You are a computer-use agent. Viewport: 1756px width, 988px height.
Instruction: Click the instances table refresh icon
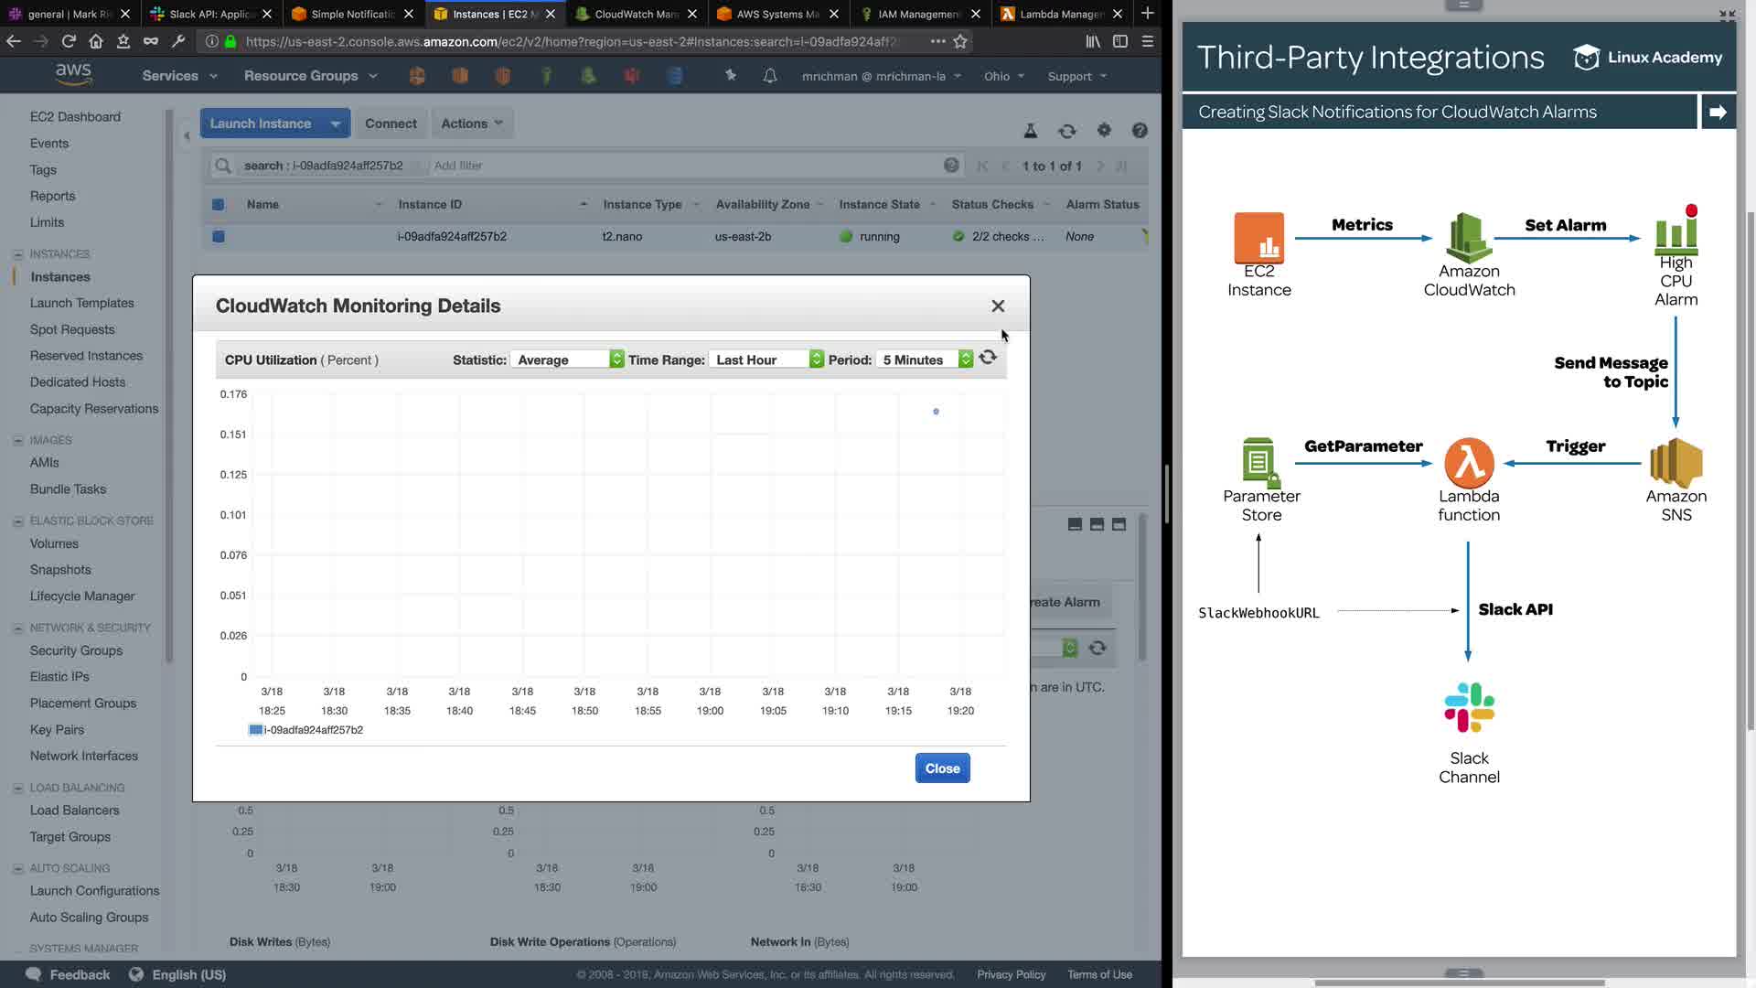pyautogui.click(x=1066, y=131)
